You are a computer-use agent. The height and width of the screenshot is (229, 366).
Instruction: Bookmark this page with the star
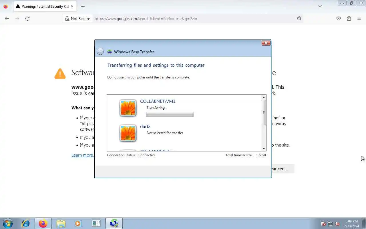(299, 19)
